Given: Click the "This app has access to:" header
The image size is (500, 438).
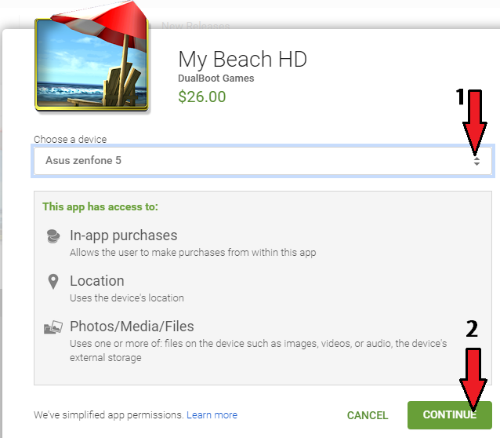Looking at the screenshot, I should click(100, 207).
